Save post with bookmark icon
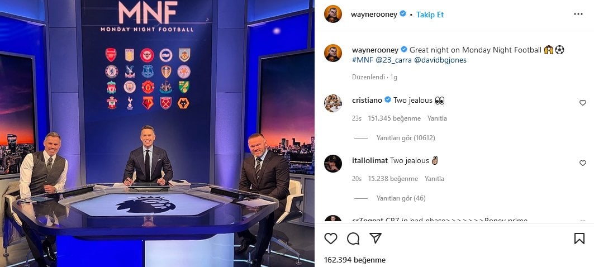The width and height of the screenshot is (594, 267). (579, 238)
